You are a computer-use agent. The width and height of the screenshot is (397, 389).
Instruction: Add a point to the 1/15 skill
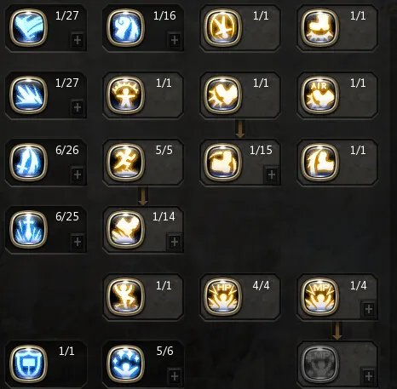(x=272, y=174)
